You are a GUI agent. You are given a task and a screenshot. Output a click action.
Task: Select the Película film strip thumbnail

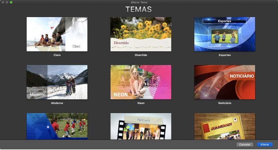click(141, 126)
